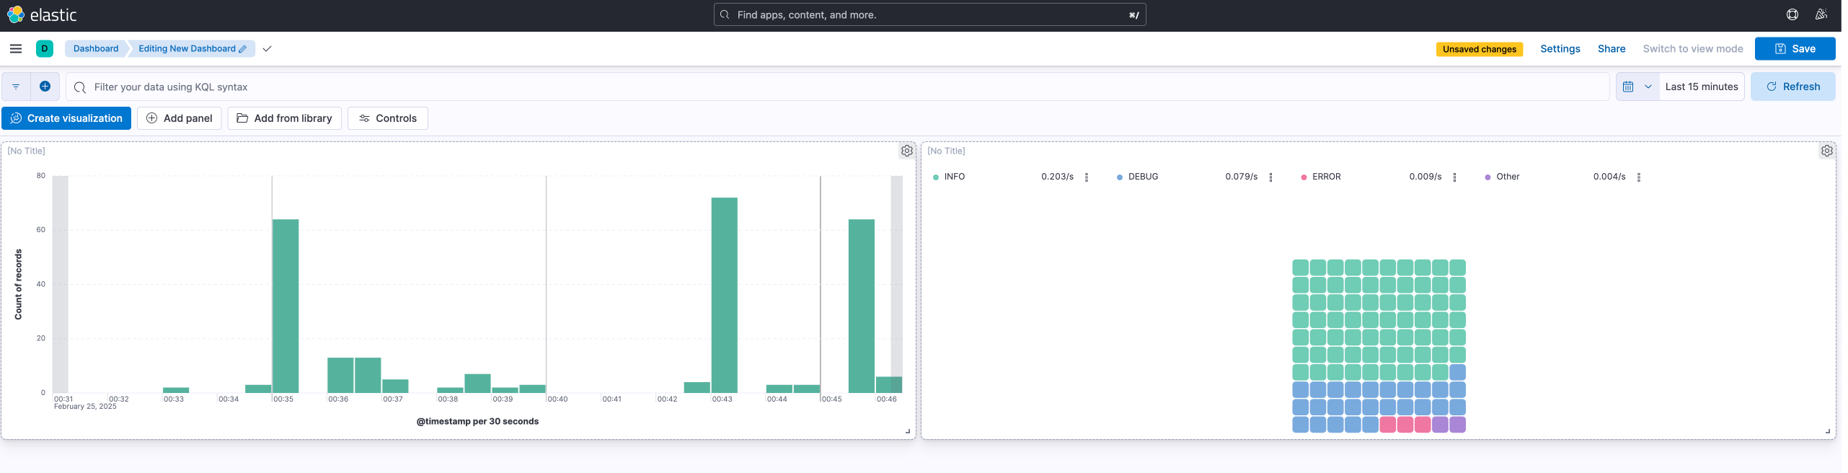
Task: Click Other purple legend color dot
Action: (x=1487, y=177)
